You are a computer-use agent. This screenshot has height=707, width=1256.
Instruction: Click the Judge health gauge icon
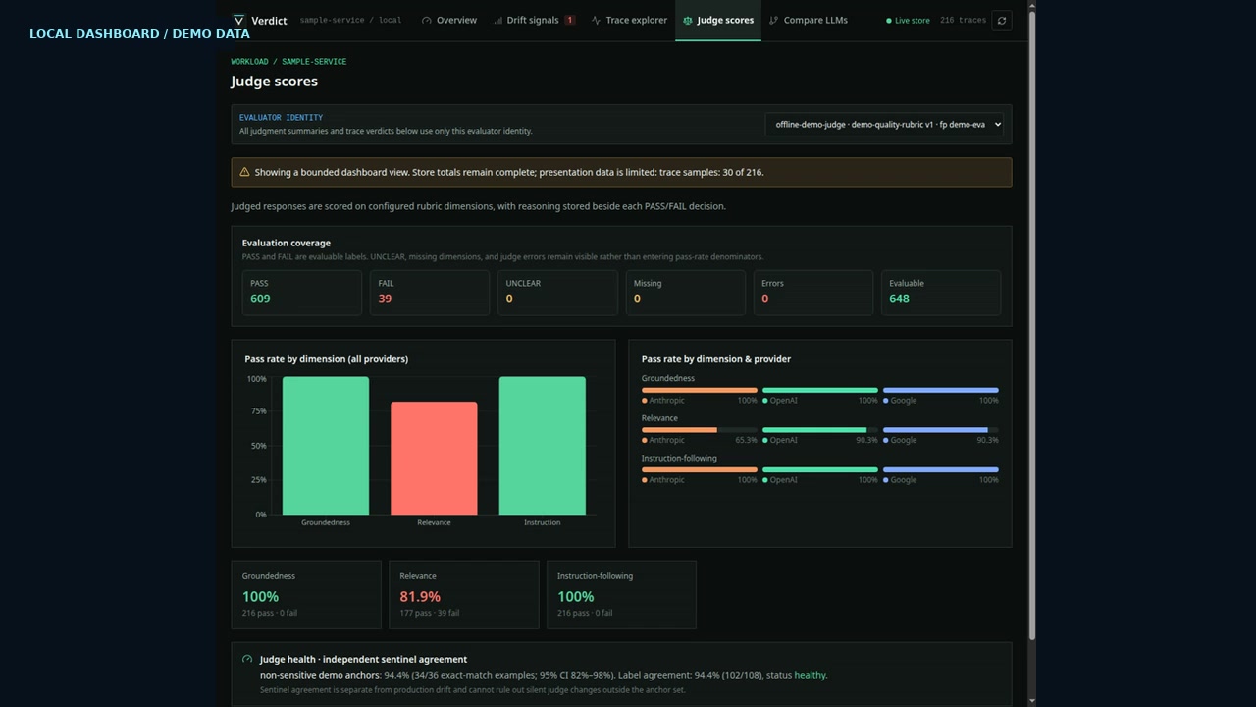[247, 659]
